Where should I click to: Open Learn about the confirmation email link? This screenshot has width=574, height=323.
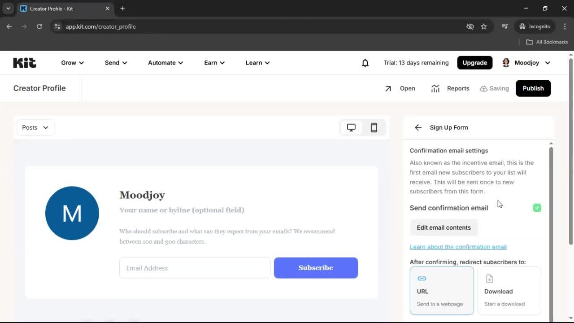pos(458,247)
